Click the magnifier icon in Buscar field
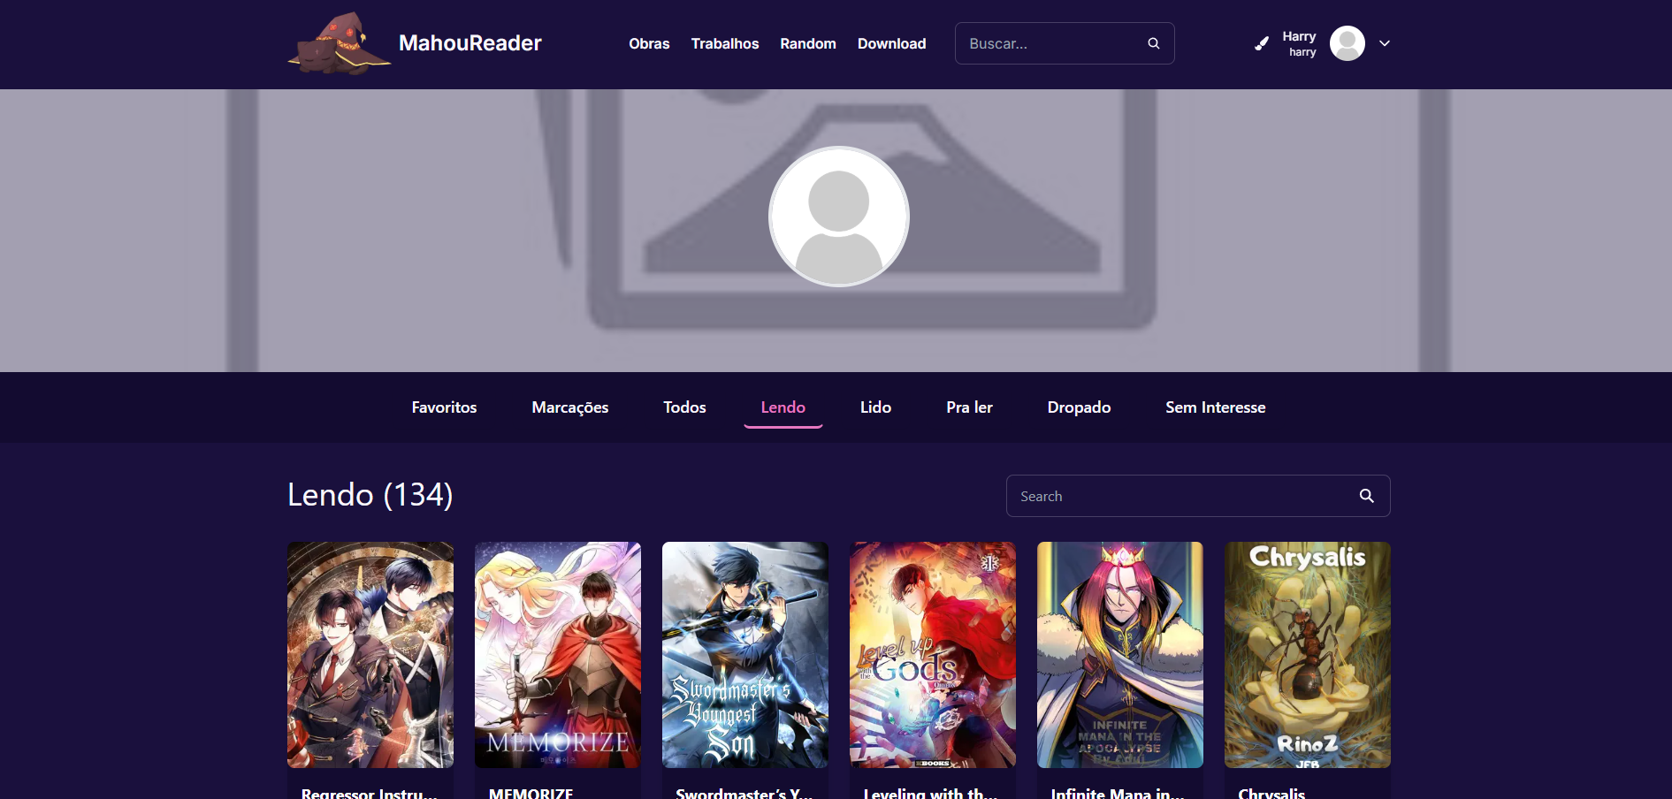 pos(1153,43)
